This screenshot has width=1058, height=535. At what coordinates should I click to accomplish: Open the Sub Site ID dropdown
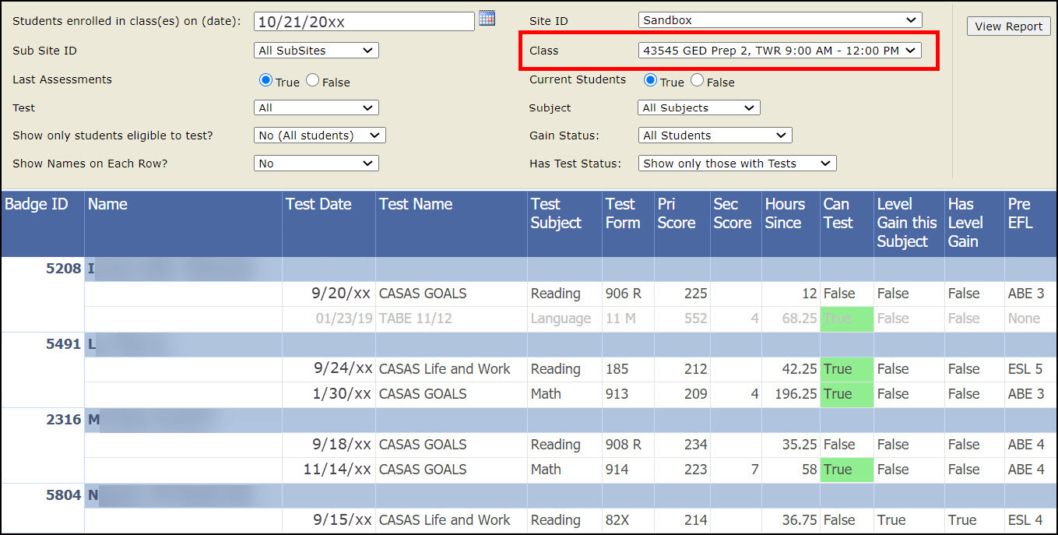coord(316,51)
